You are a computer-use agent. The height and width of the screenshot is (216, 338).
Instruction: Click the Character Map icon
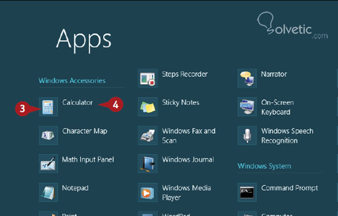(x=48, y=136)
